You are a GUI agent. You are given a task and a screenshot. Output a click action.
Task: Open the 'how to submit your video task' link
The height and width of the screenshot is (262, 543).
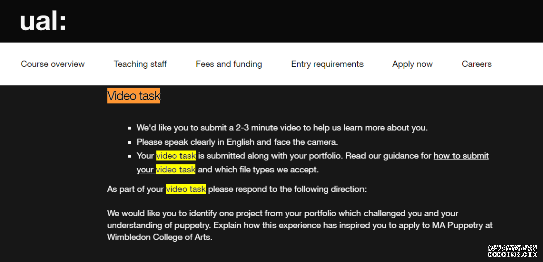461,156
